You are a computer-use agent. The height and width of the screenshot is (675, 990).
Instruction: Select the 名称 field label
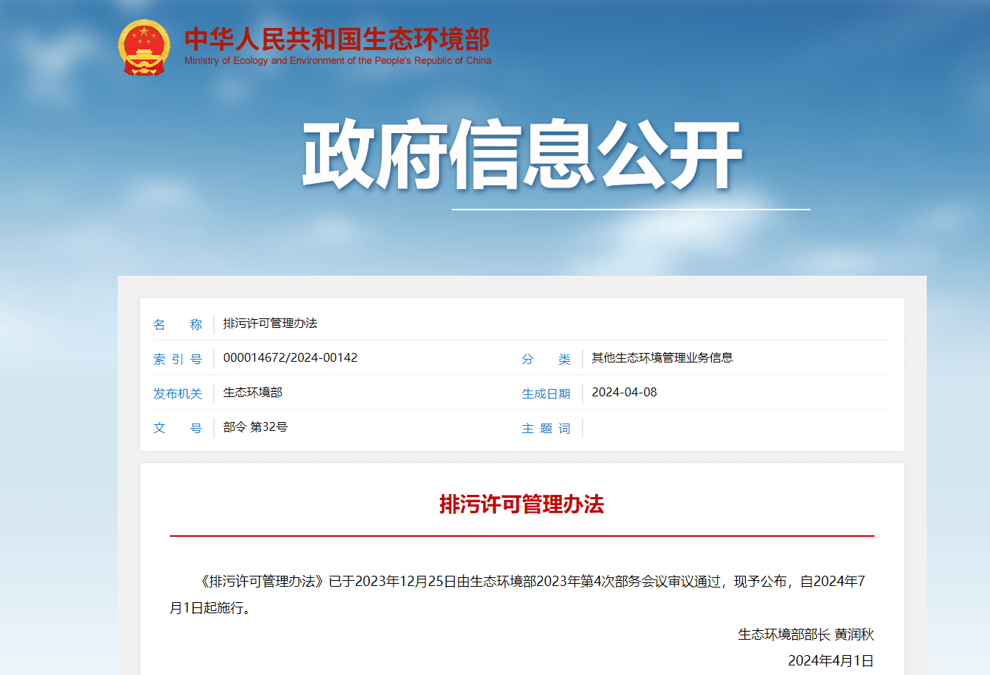(x=177, y=324)
